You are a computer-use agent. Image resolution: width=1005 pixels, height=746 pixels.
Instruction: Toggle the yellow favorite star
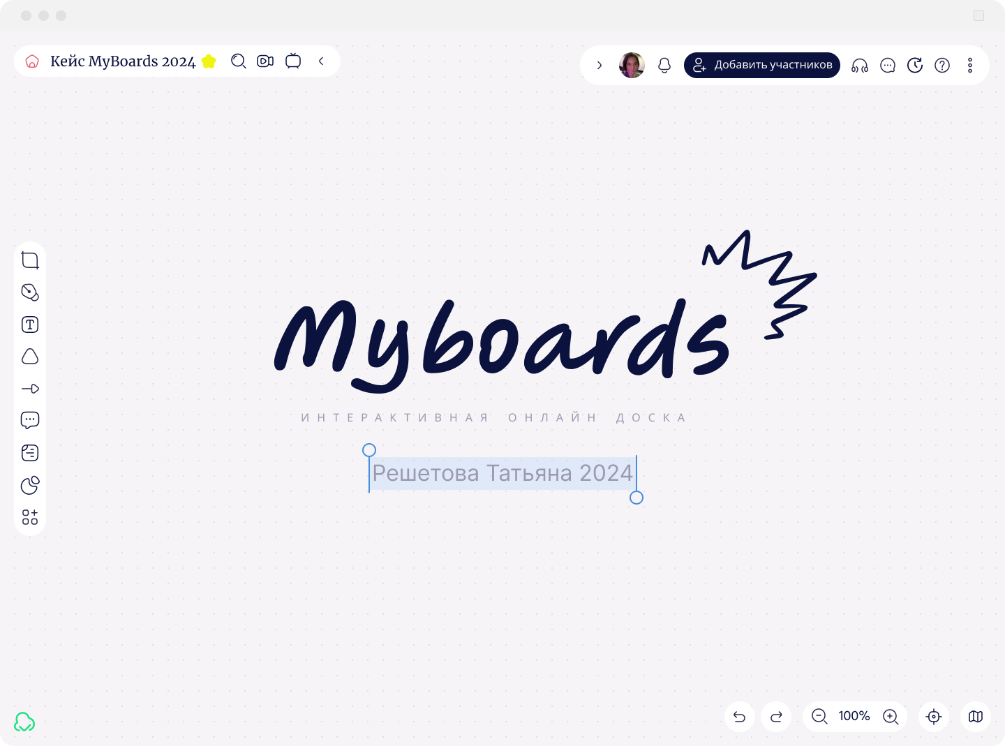click(x=209, y=61)
